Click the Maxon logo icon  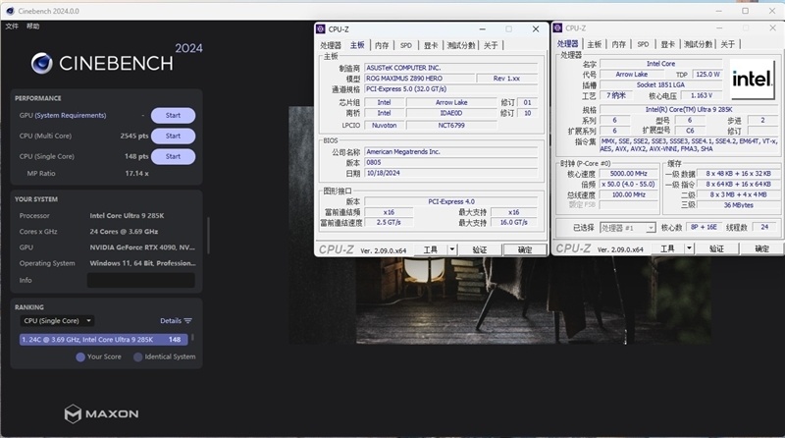coord(73,414)
